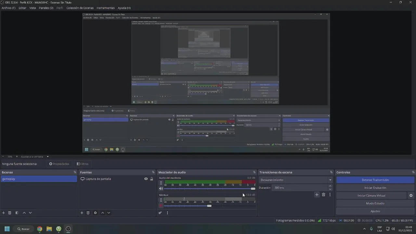Pop out the Fuentes dock panel

(x=153, y=172)
